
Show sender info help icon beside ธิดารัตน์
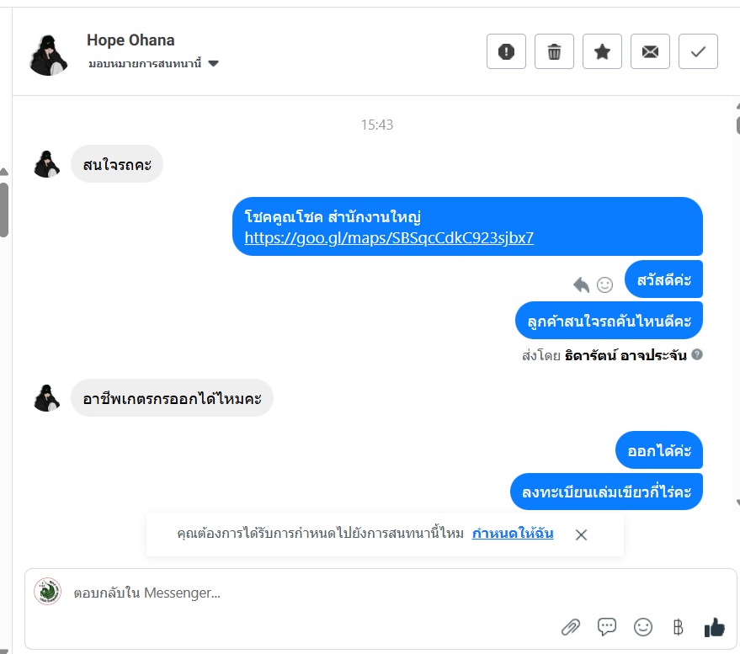697,354
